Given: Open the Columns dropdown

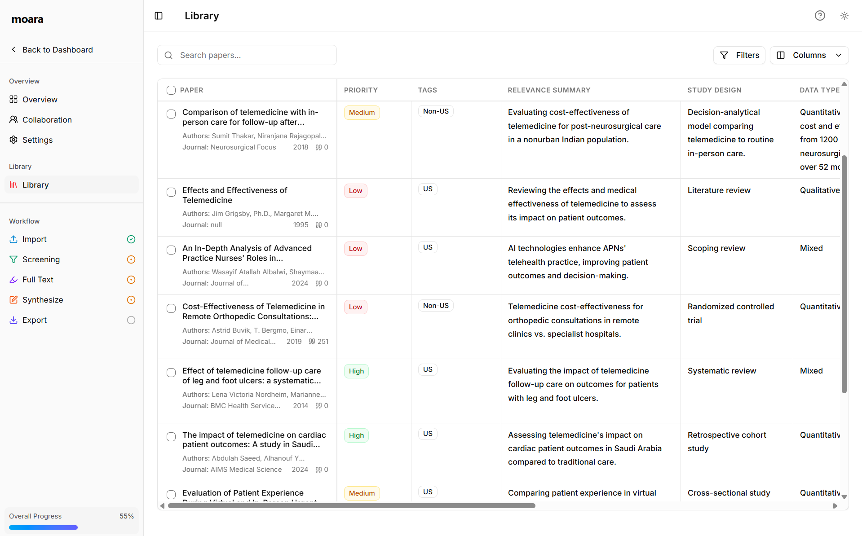Looking at the screenshot, I should [x=809, y=55].
